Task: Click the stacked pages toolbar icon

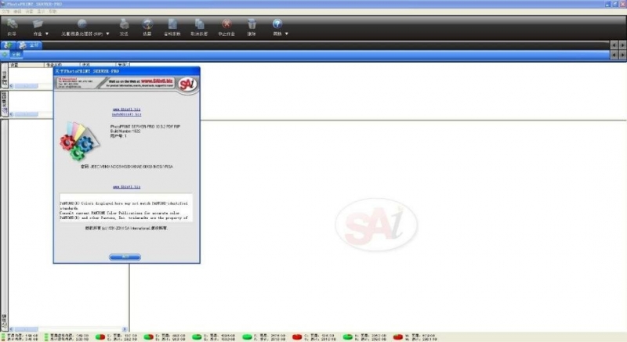Action: (x=199, y=24)
